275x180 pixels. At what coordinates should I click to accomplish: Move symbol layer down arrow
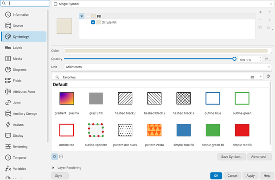point(269,20)
